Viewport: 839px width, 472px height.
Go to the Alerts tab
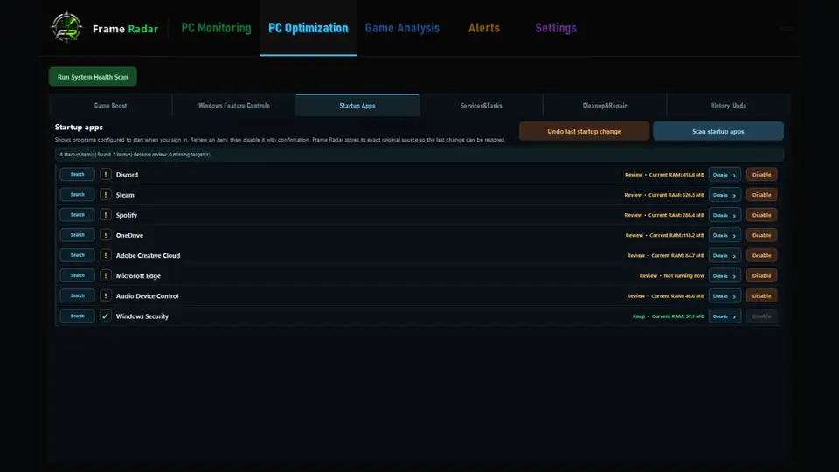click(x=483, y=28)
